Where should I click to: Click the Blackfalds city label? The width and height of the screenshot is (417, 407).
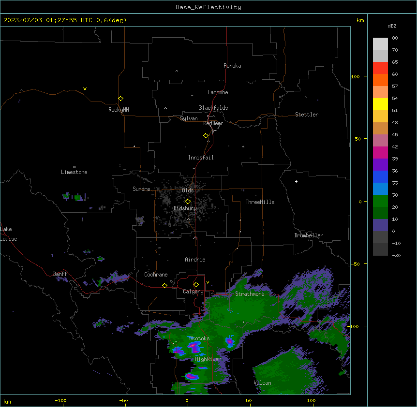[x=213, y=108]
